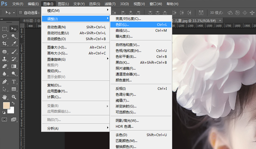Choose 照片滤镜(F)... menu item
This screenshot has height=149, width=256.
[141, 69]
